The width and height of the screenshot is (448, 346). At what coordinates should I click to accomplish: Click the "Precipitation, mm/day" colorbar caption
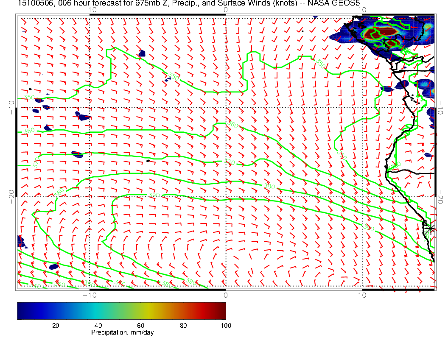[x=122, y=332]
